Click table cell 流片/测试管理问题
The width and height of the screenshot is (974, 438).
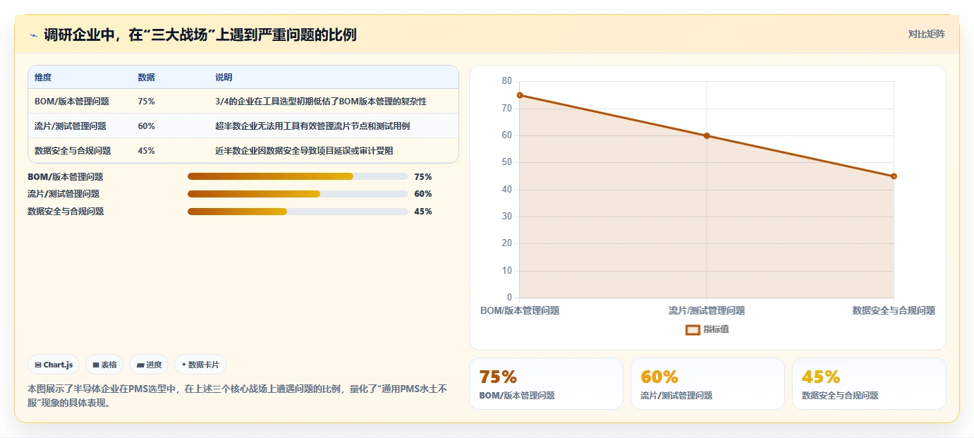[x=71, y=126]
